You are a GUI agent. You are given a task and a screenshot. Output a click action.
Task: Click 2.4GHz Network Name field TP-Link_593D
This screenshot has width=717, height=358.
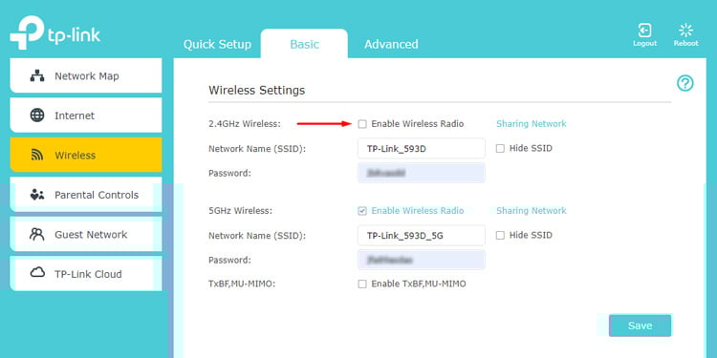click(x=422, y=148)
